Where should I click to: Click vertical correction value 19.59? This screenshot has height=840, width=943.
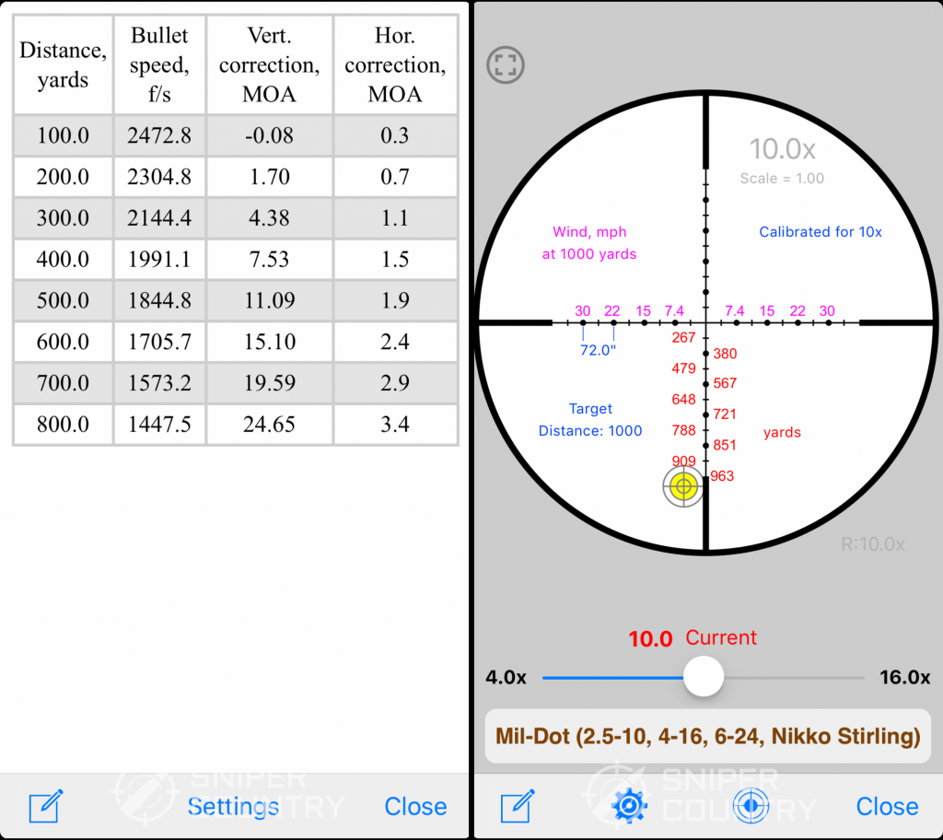[x=270, y=382]
